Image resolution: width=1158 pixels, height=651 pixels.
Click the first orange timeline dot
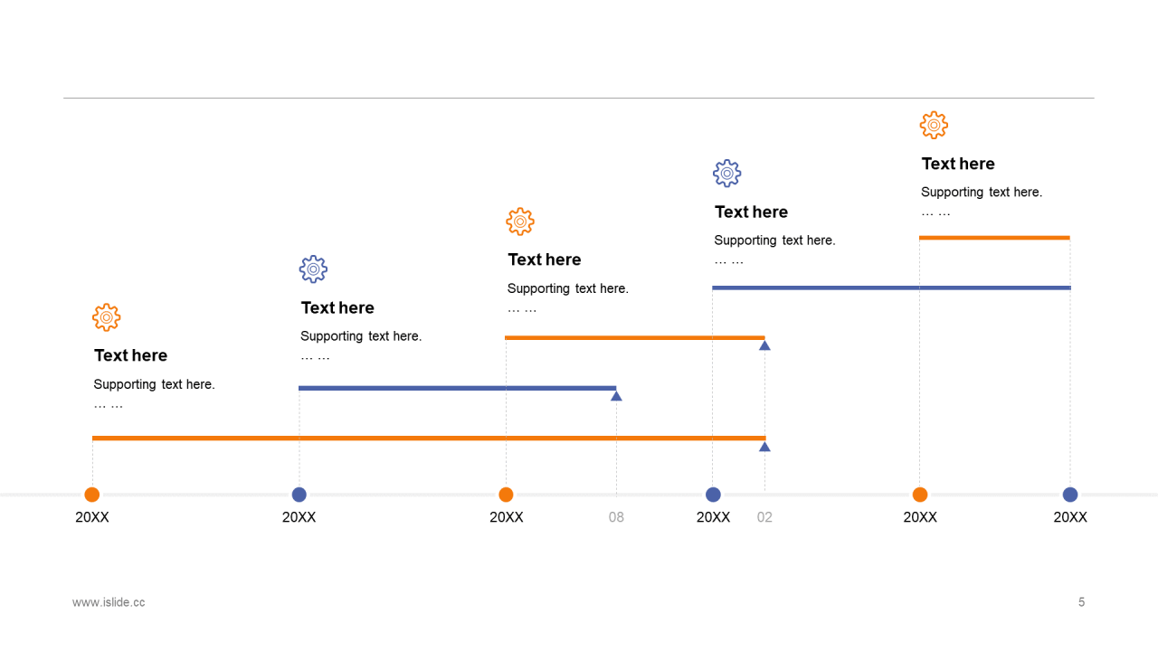92,495
